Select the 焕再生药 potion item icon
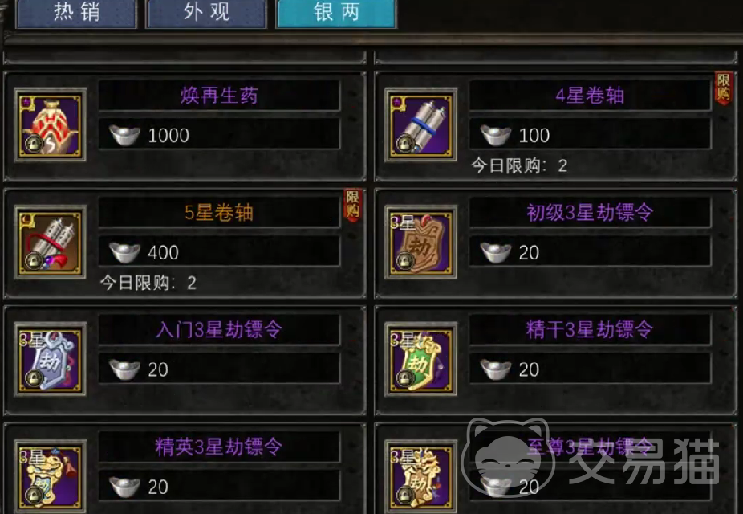This screenshot has height=514, width=743. pos(51,125)
